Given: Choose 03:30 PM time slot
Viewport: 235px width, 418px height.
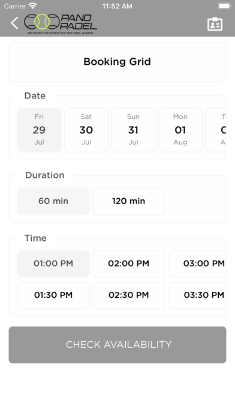Looking at the screenshot, I should [197, 295].
